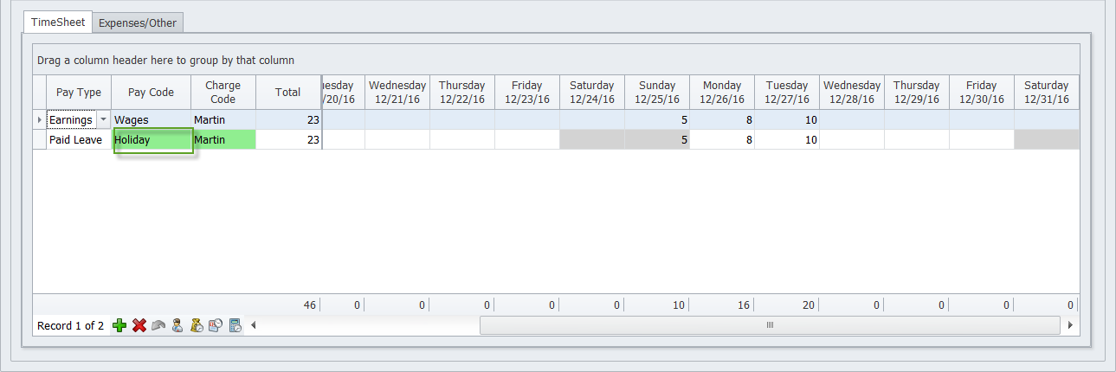Sort by the Pay Code column header
The image size is (1116, 372).
point(151,92)
